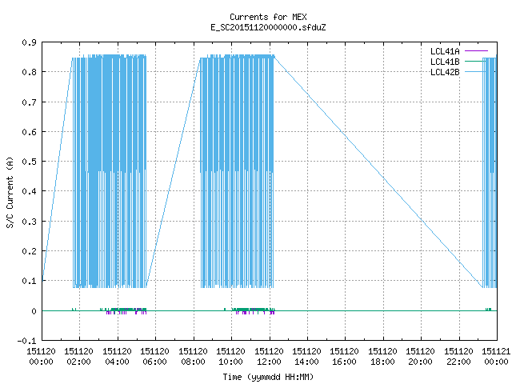Click the x-axis tick 151120 06:00

[x=154, y=357]
